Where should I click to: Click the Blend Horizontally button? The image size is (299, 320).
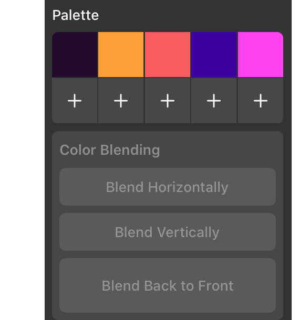pos(168,187)
